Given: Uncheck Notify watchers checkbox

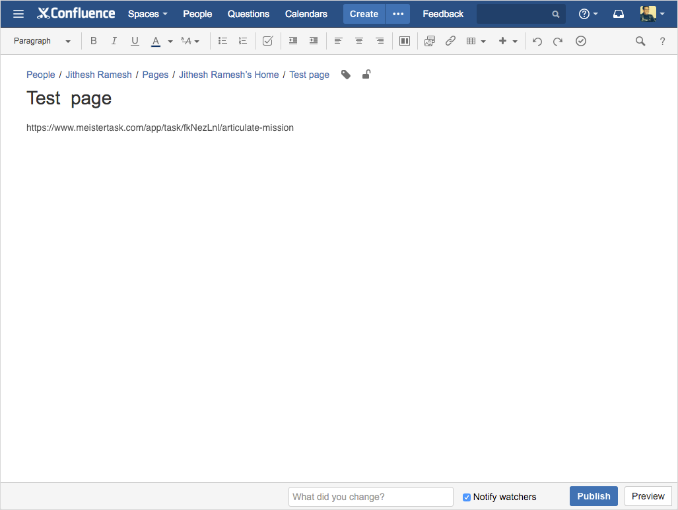Looking at the screenshot, I should point(467,497).
